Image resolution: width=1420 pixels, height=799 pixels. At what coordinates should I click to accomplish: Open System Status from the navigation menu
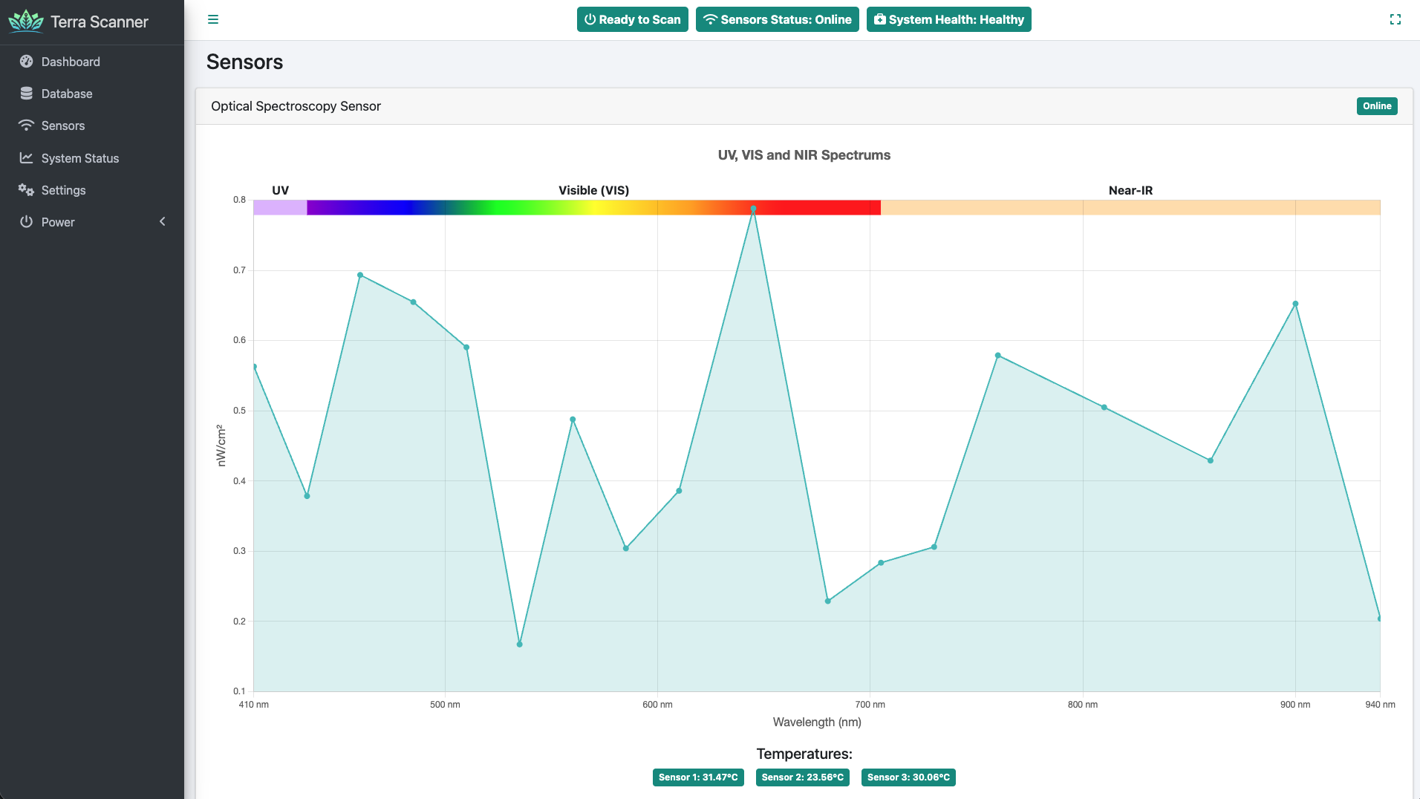(x=79, y=157)
